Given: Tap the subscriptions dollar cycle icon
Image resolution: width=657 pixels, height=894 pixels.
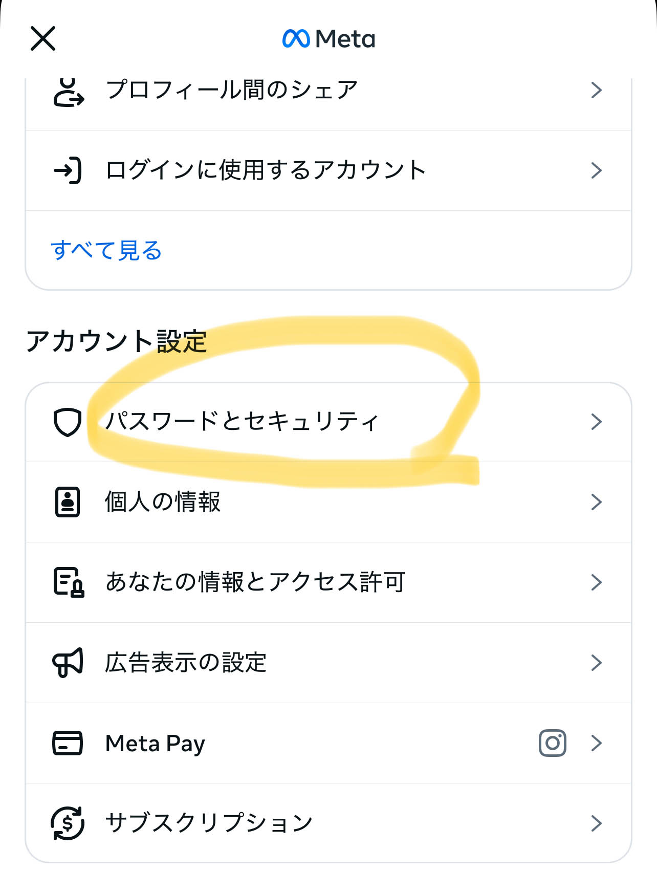Looking at the screenshot, I should (x=68, y=823).
